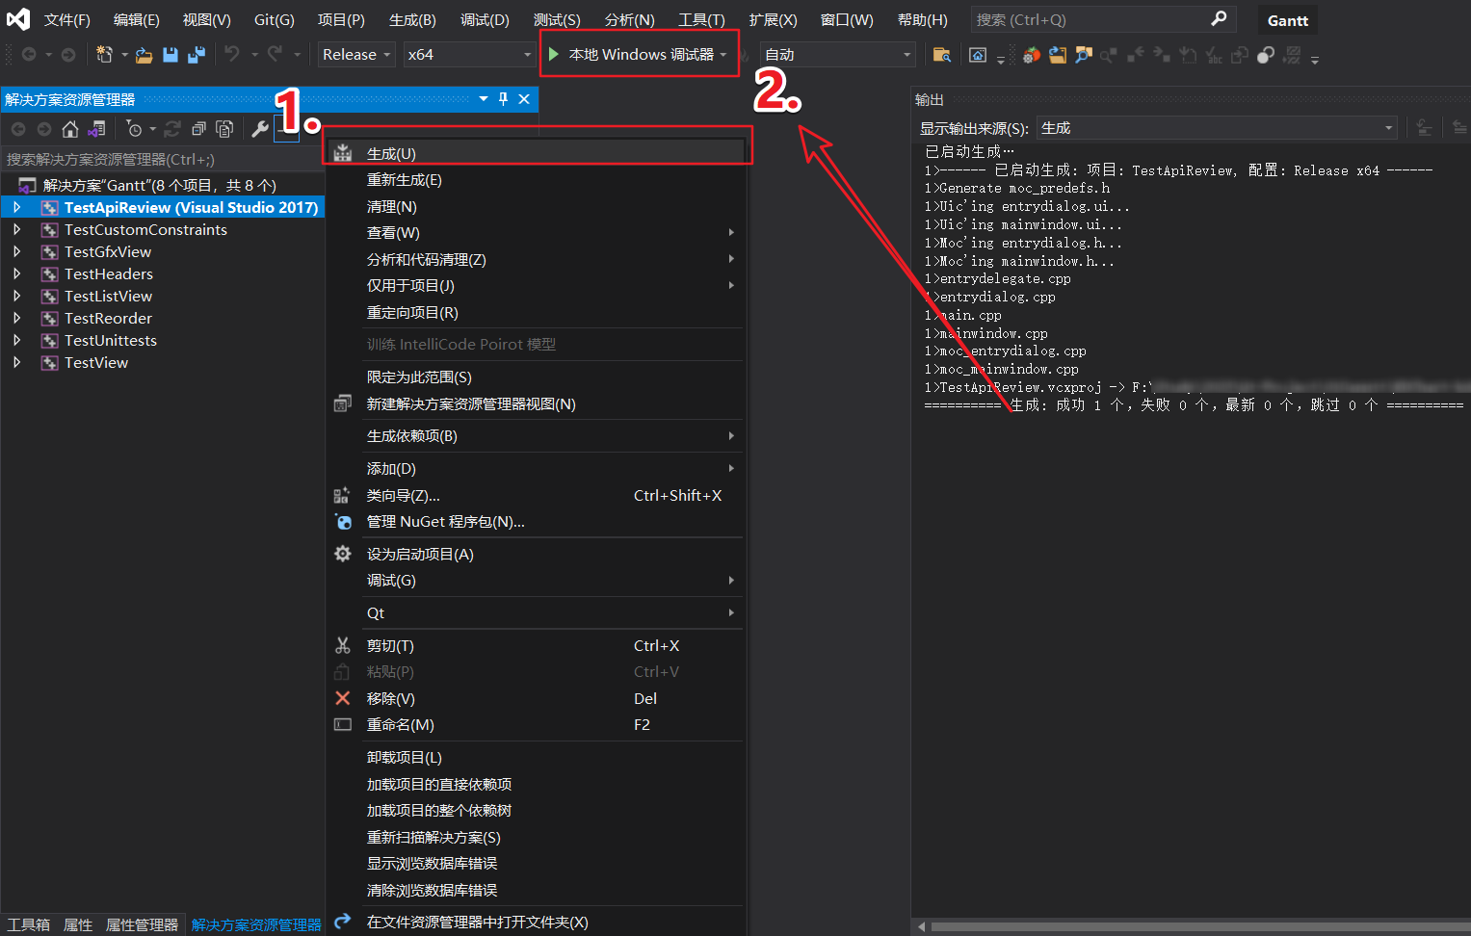1471x936 pixels.
Task: Click the folder with blue arrow toolbar icon
Action: [1058, 55]
